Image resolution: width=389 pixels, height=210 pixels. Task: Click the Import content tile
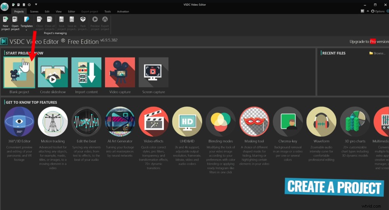point(86,72)
